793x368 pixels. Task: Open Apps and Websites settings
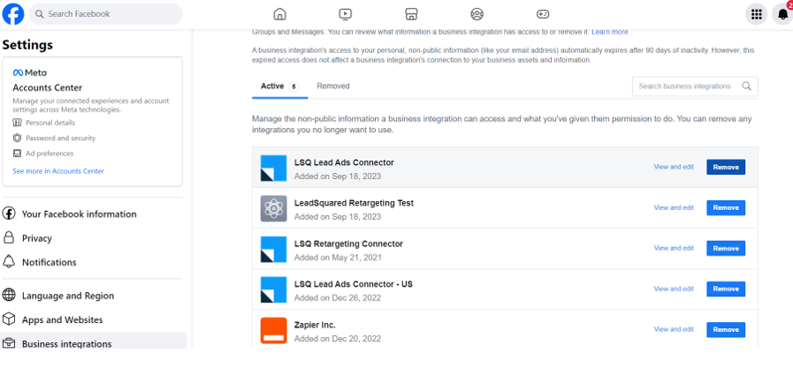point(62,319)
